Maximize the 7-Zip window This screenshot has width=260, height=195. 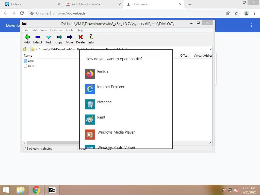[198, 23]
